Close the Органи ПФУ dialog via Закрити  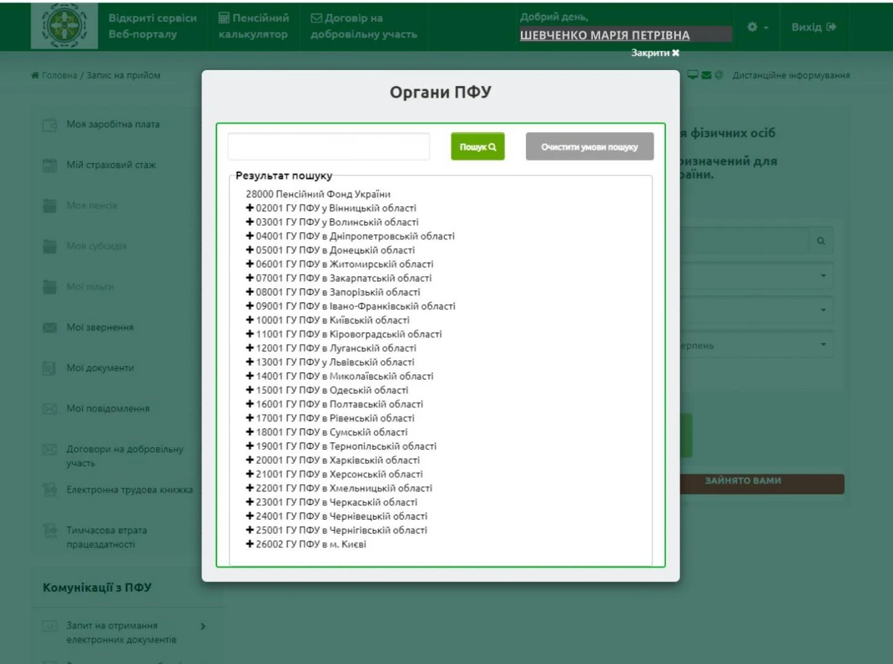click(x=655, y=53)
